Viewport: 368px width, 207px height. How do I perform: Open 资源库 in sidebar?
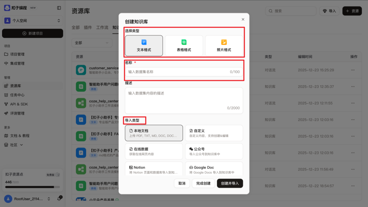(32, 86)
